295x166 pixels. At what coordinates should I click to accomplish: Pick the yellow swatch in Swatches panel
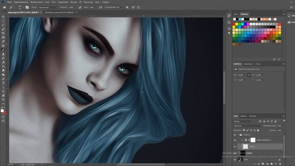[x=236, y=24]
